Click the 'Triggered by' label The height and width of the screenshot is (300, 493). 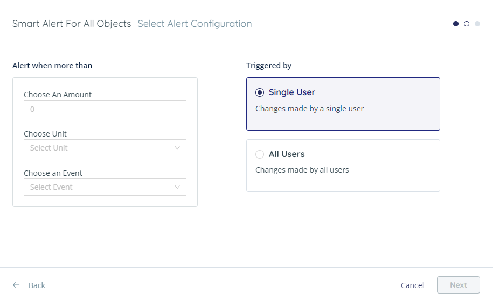[269, 66]
